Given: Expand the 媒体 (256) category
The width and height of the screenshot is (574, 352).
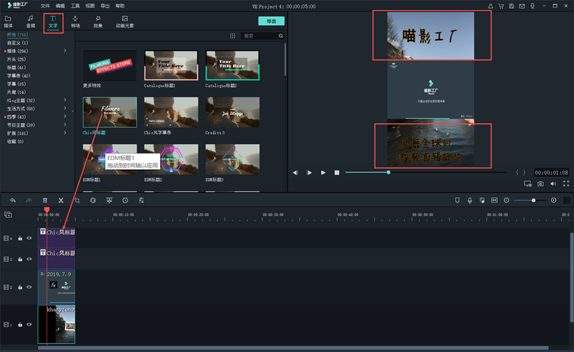Looking at the screenshot, I should coord(65,51).
